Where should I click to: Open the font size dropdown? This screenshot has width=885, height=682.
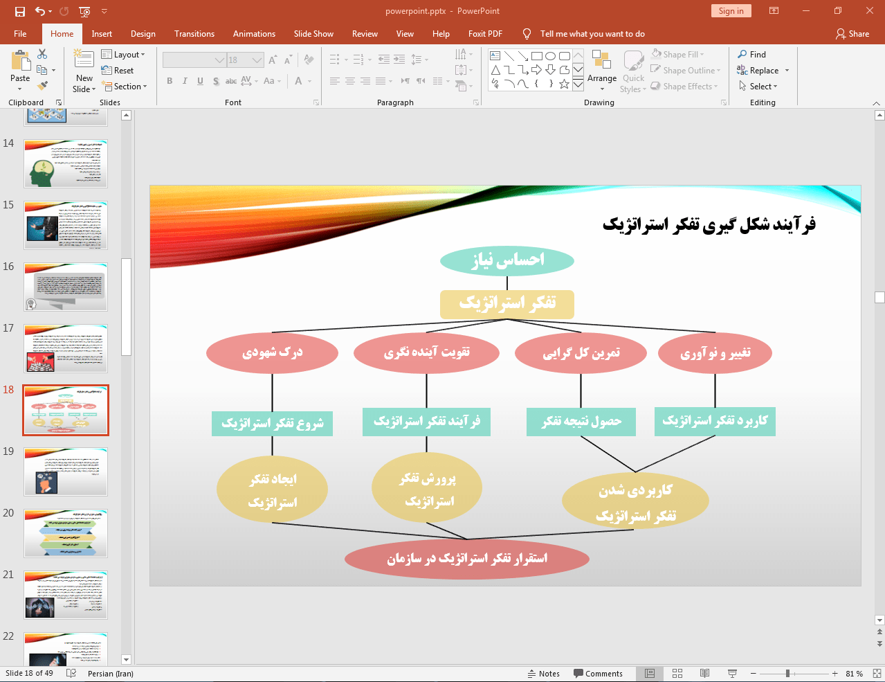pos(257,60)
